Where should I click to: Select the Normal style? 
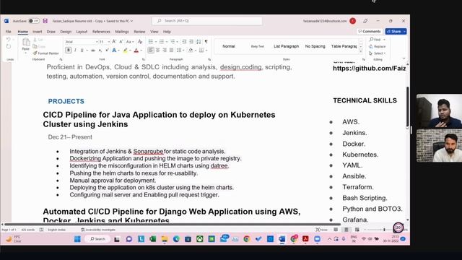coord(229,46)
